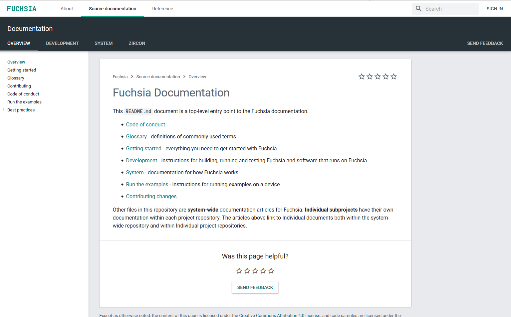Rate one star at top of article
This screenshot has height=317, width=511.
point(362,77)
